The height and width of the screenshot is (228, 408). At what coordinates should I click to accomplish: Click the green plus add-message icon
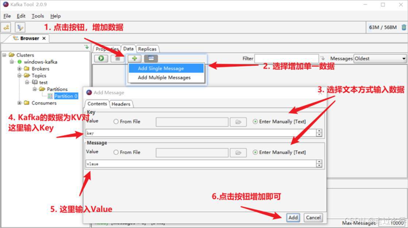[x=134, y=58]
